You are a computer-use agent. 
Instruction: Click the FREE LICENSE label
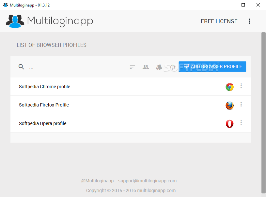[219, 21]
